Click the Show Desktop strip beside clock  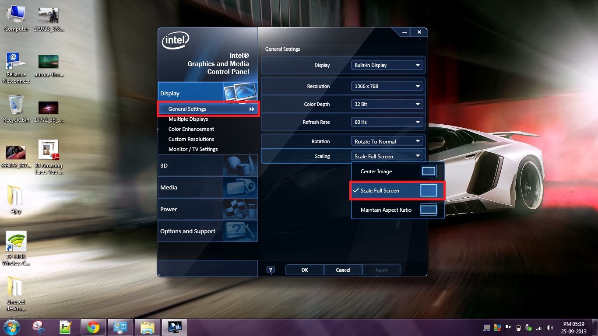pos(594,327)
